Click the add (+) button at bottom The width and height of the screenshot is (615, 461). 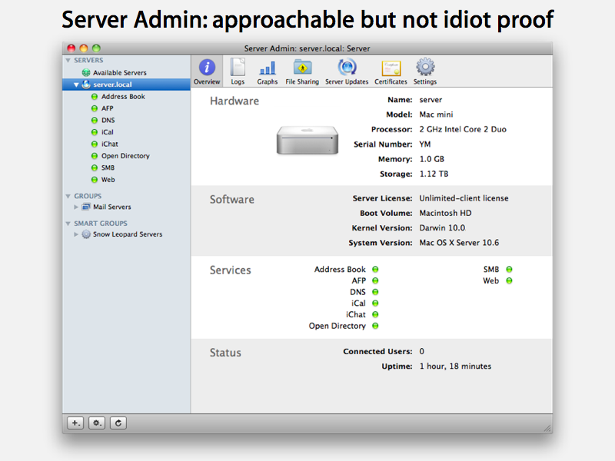click(x=75, y=423)
